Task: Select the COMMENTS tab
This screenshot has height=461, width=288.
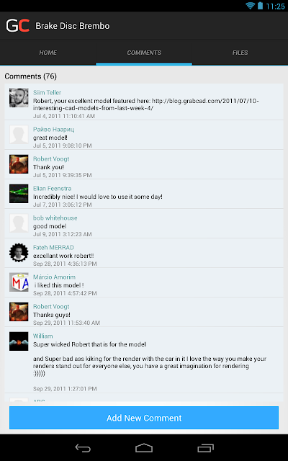Action: 144,53
